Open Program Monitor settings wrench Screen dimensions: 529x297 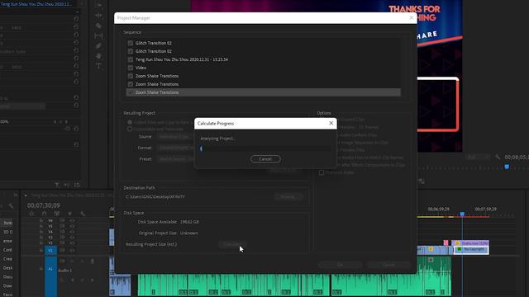[x=498, y=157]
